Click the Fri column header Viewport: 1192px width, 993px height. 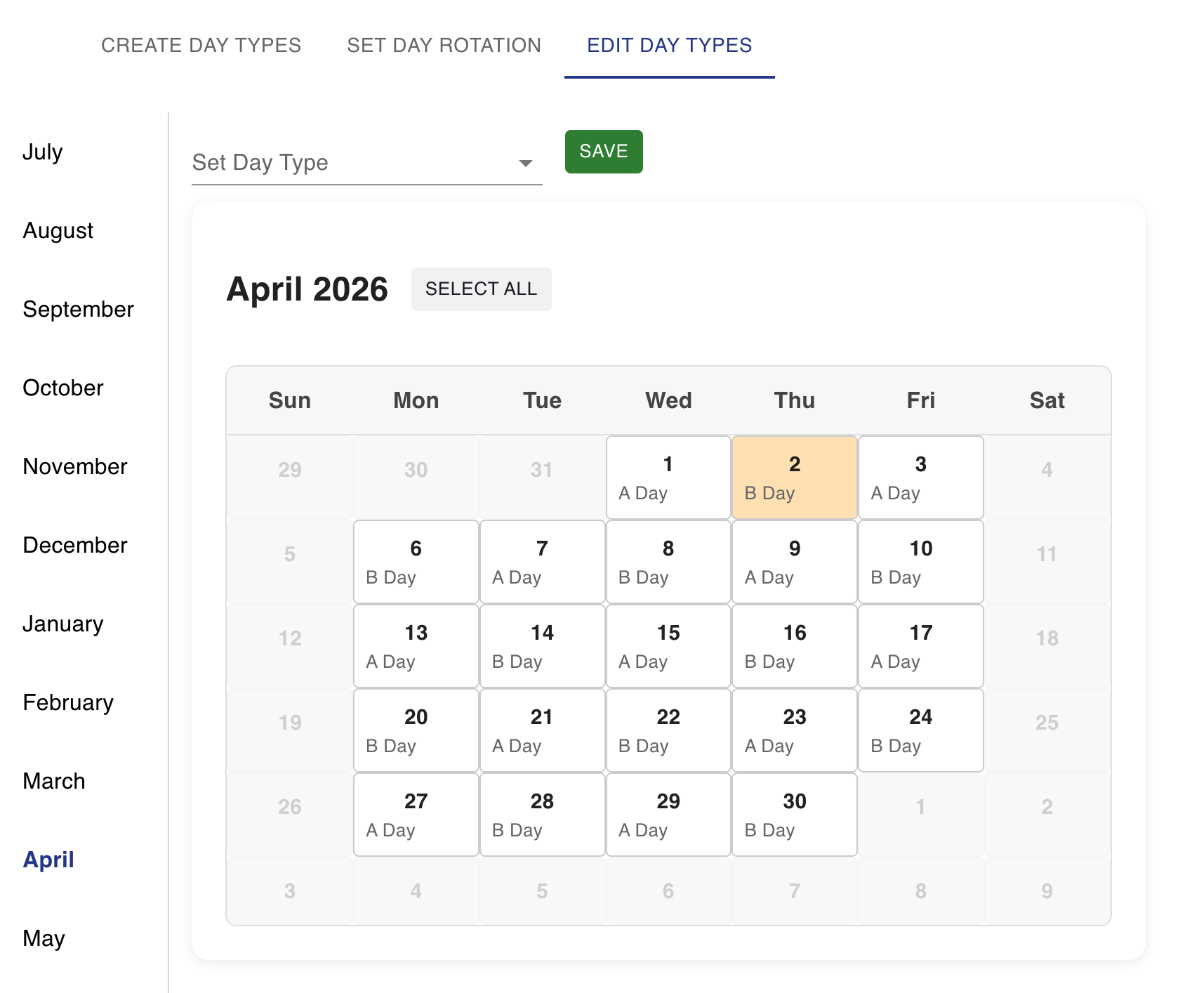click(x=921, y=400)
